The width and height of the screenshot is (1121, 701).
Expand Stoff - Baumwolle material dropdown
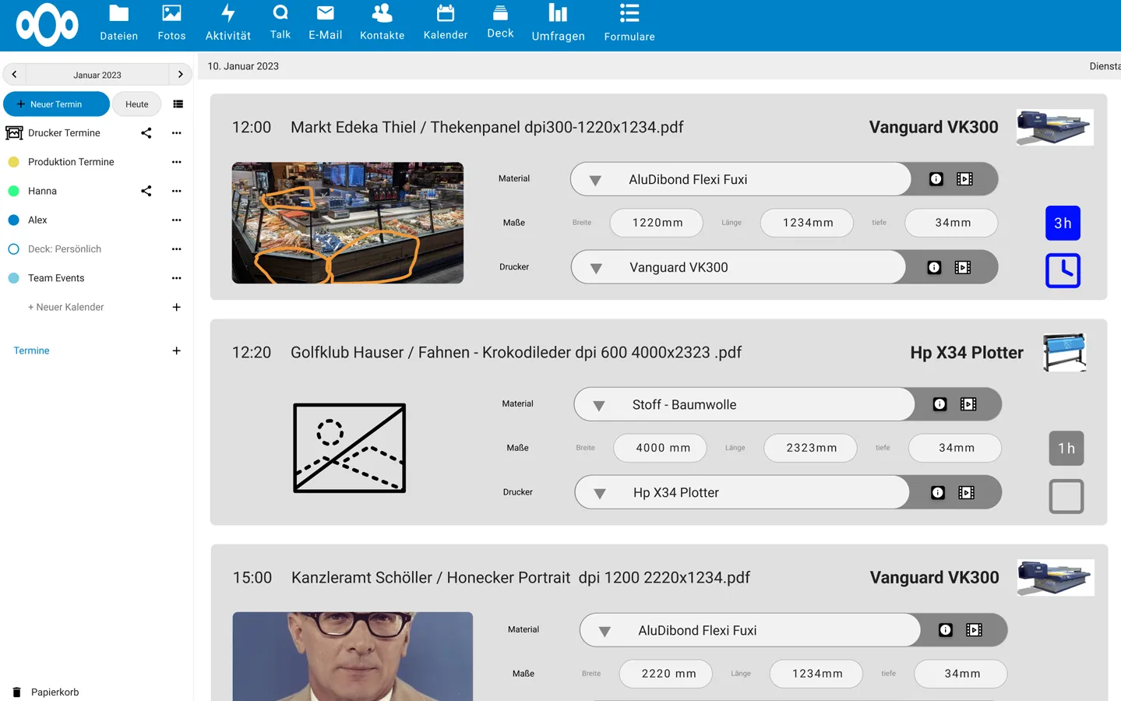pos(599,405)
